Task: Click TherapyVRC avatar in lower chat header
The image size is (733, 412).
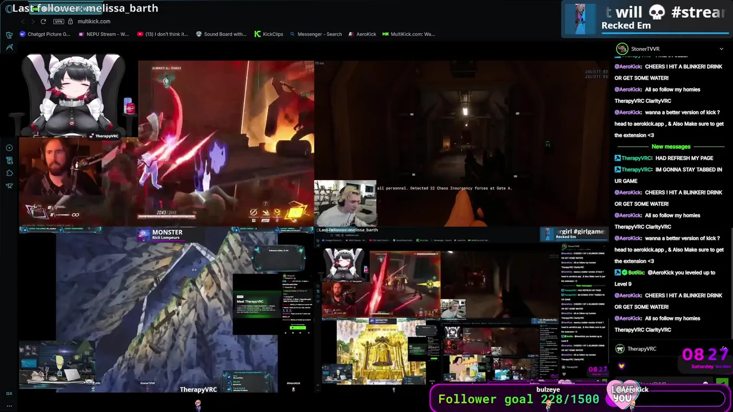Action: 620,348
